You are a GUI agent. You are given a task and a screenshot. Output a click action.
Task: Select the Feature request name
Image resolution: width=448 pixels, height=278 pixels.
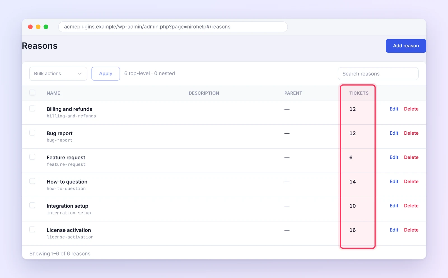[66, 158]
